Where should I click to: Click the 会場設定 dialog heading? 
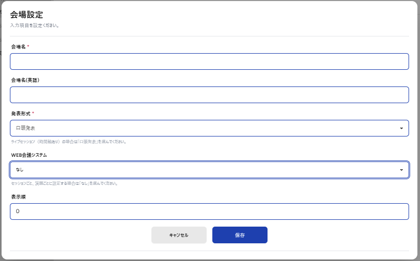[x=27, y=15]
